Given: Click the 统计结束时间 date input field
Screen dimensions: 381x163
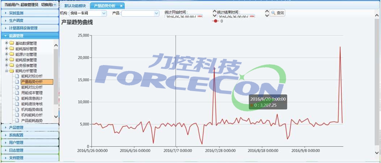Looking at the screenshot, I should [x=233, y=17].
